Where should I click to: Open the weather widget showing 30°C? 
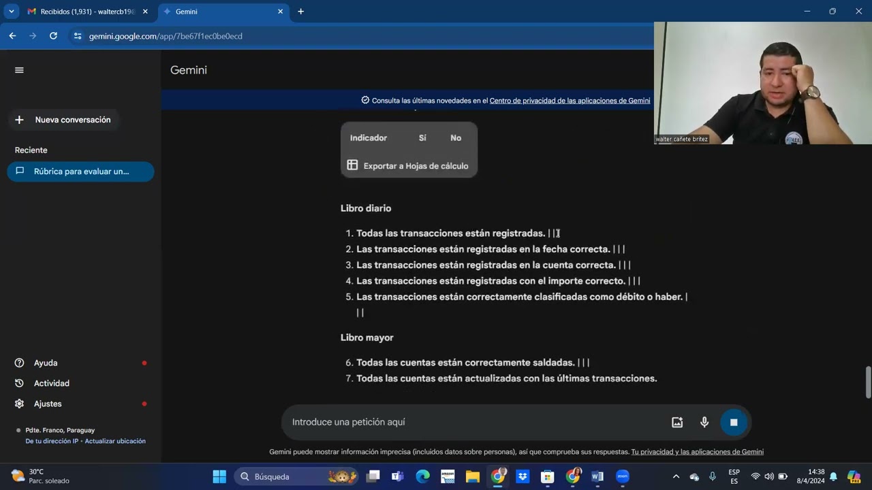click(41, 476)
